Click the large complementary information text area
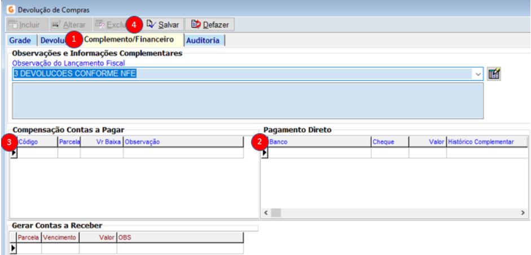This screenshot has height=255, width=531. (248, 101)
